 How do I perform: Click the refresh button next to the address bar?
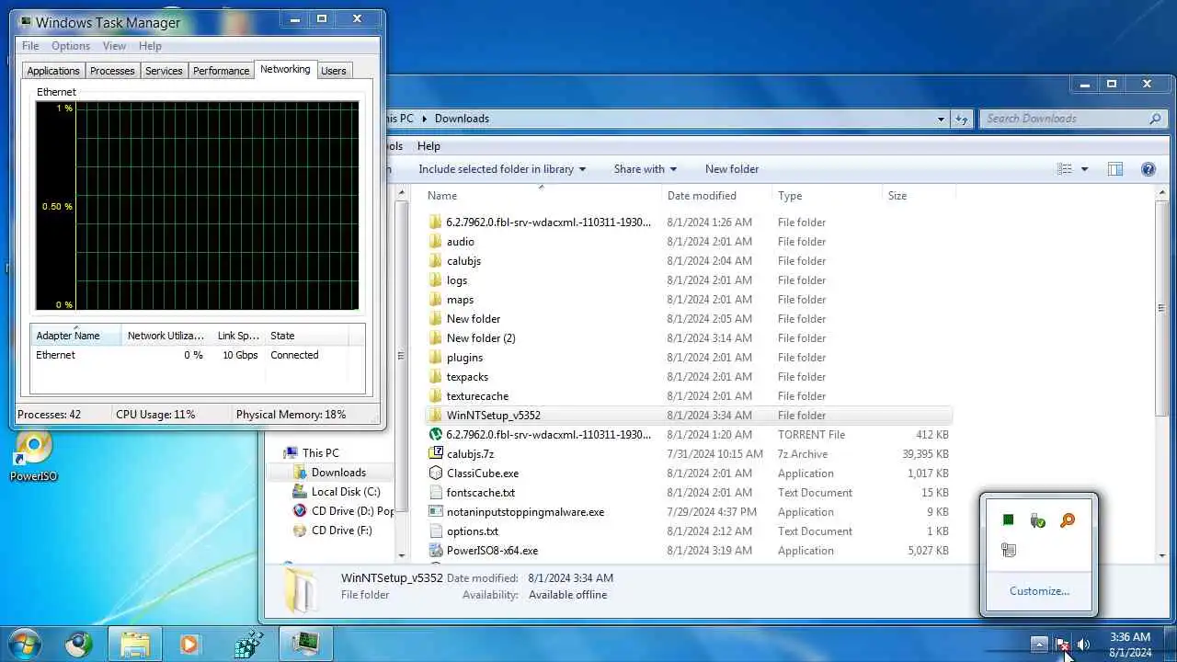(962, 119)
